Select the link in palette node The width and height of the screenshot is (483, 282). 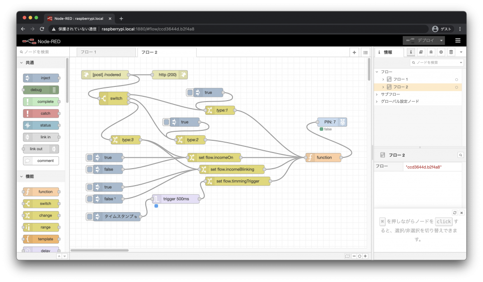tap(41, 137)
